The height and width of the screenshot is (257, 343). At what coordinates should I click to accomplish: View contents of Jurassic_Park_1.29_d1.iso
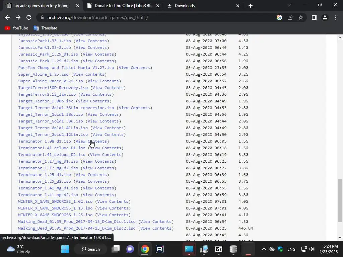[x=98, y=54]
